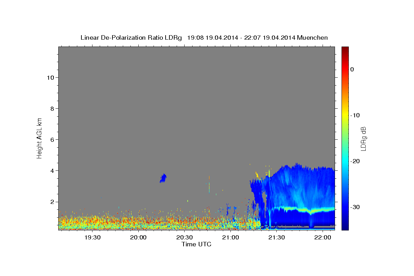Click the 'Time UTC' axis label
Viewport: 414px width, 276px height.
pos(196,244)
